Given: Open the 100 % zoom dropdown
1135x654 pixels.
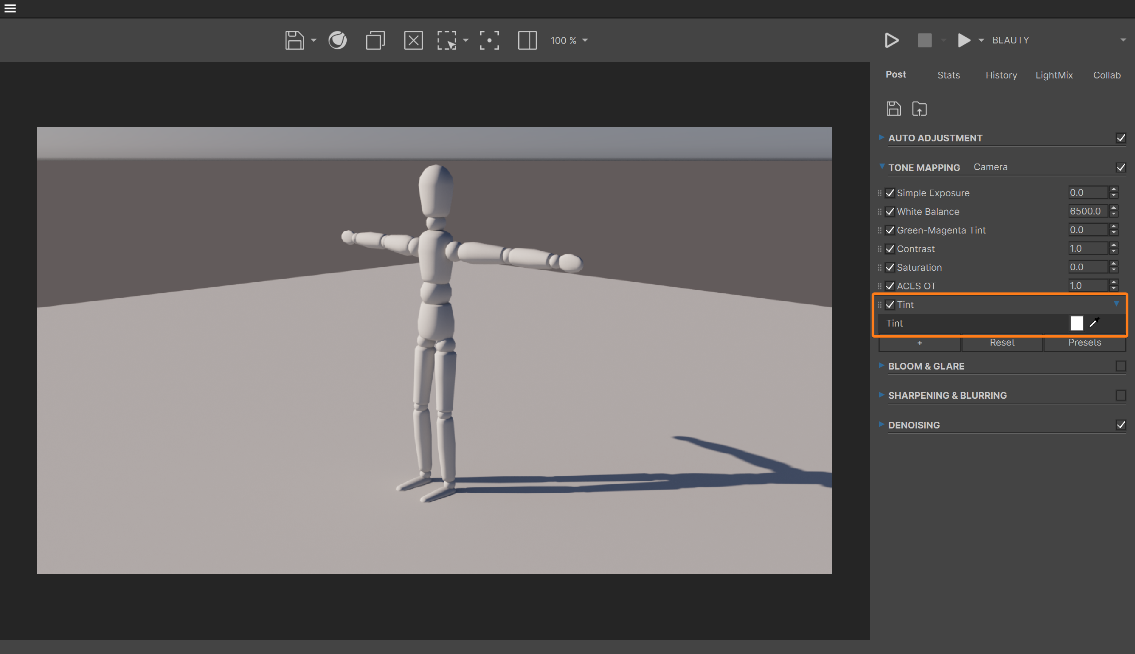Looking at the screenshot, I should (x=569, y=40).
